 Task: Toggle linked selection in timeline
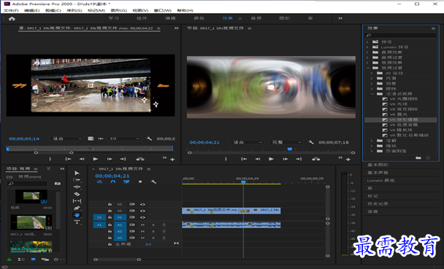tap(113, 182)
